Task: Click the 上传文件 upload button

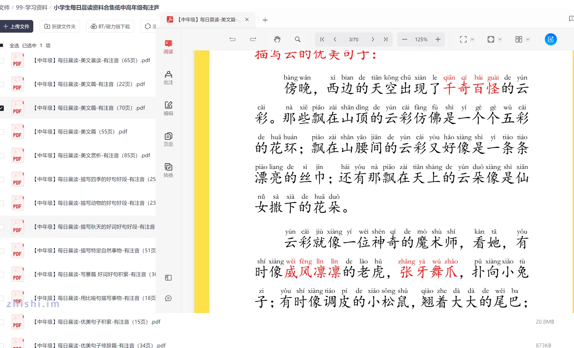Action: [16, 26]
